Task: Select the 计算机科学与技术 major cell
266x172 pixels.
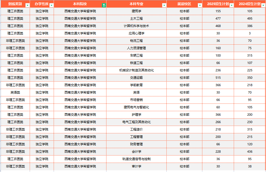Action: click(136, 26)
